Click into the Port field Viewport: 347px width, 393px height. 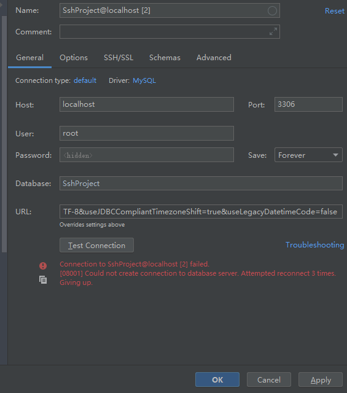[308, 104]
